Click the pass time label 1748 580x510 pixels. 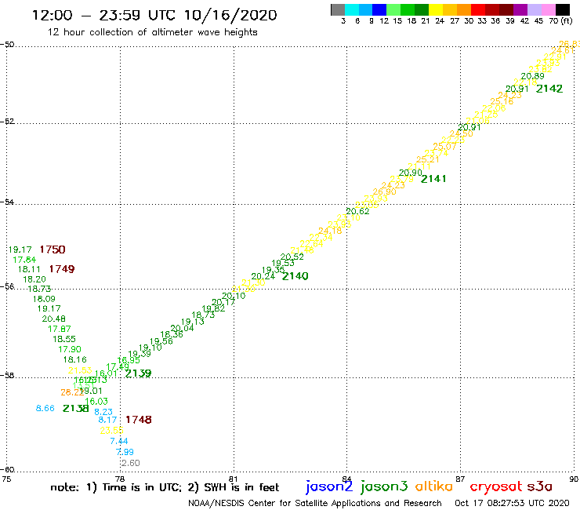point(139,420)
